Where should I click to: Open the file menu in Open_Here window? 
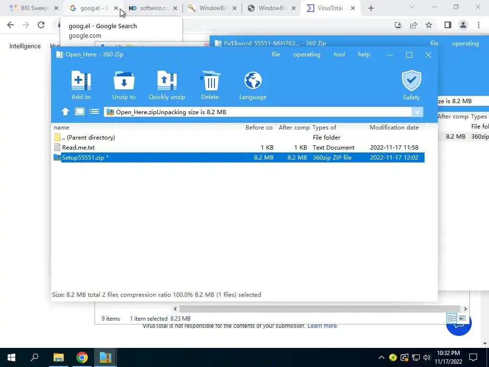[x=276, y=54]
